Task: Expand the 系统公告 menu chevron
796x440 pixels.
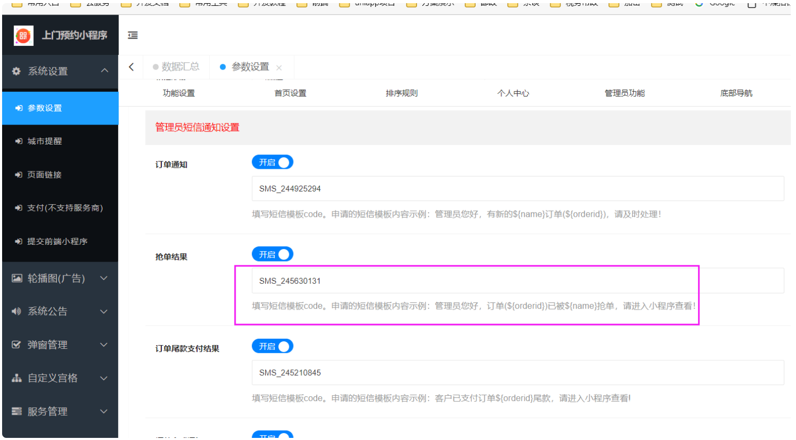Action: tap(104, 311)
